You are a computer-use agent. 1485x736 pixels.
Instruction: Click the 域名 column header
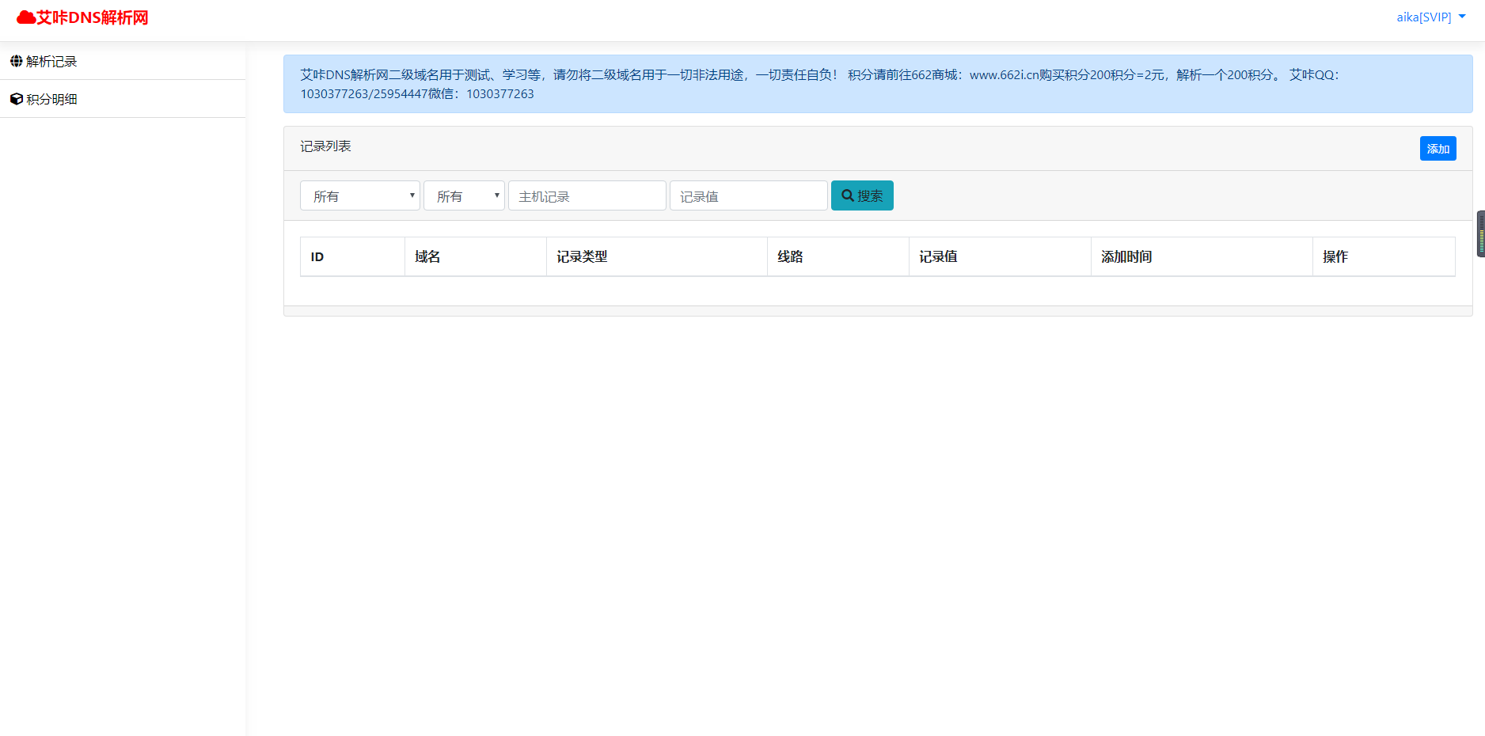427,256
